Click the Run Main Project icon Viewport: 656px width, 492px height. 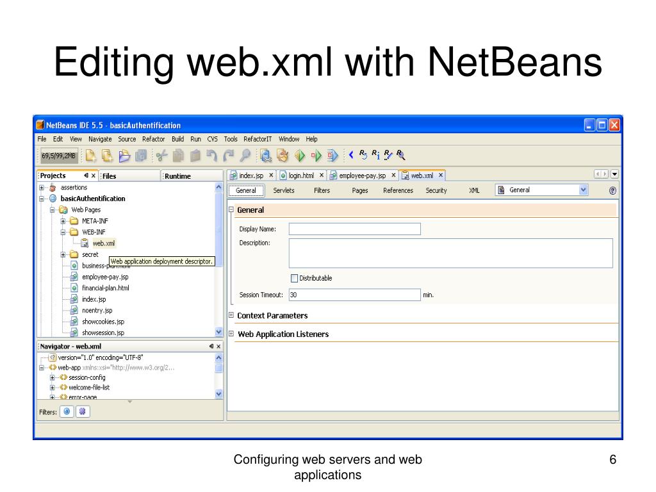[x=300, y=156]
